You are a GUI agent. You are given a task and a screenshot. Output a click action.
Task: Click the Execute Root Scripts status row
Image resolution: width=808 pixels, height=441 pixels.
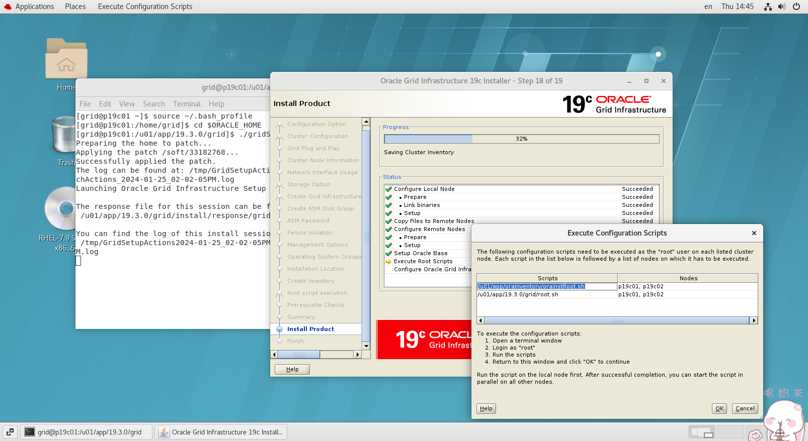[428, 261]
